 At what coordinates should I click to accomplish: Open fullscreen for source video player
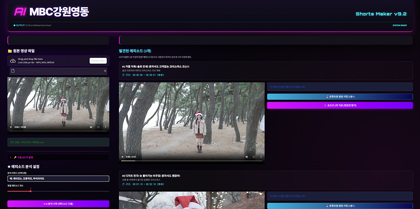click(x=98, y=127)
